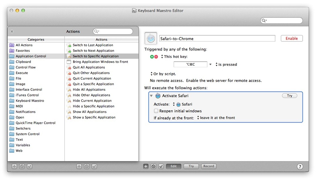Viewport: 316px width, 179px height.
Task: Click green add trigger plus icon
Action: click(152, 57)
